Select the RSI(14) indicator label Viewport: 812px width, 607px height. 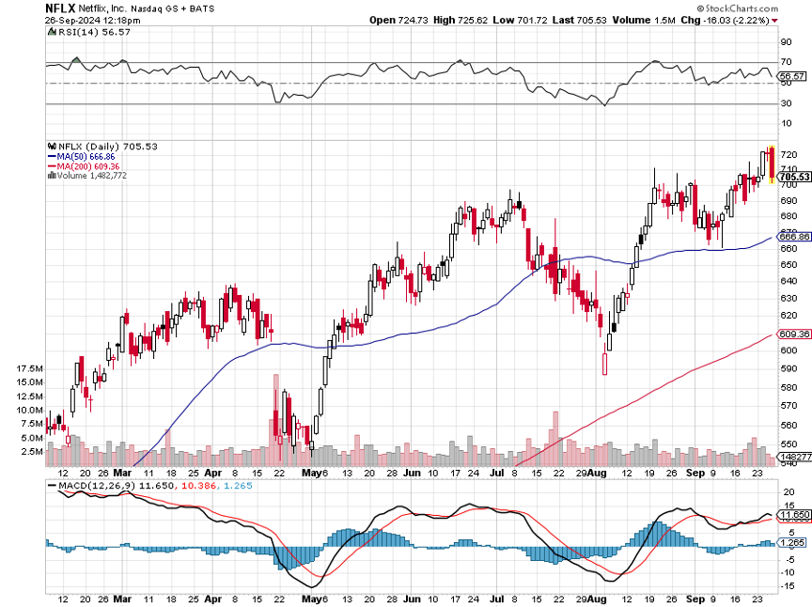(81, 31)
